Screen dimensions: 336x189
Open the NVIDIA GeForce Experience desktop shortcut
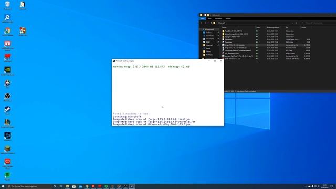[x=7, y=71]
